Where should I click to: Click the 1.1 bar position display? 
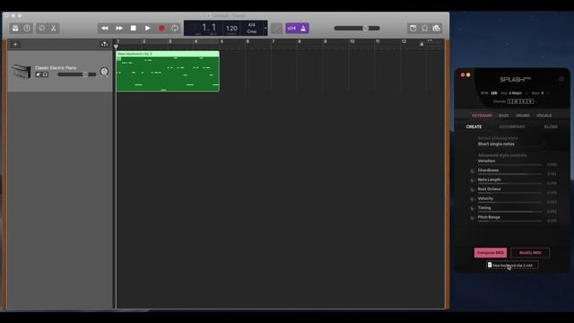(x=209, y=28)
